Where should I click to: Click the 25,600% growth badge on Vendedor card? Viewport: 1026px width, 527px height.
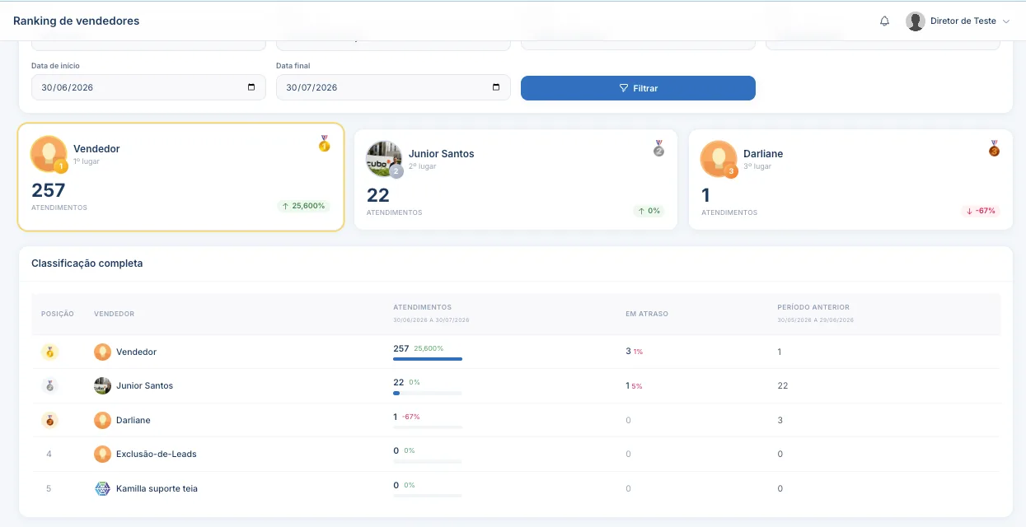pyautogui.click(x=303, y=206)
